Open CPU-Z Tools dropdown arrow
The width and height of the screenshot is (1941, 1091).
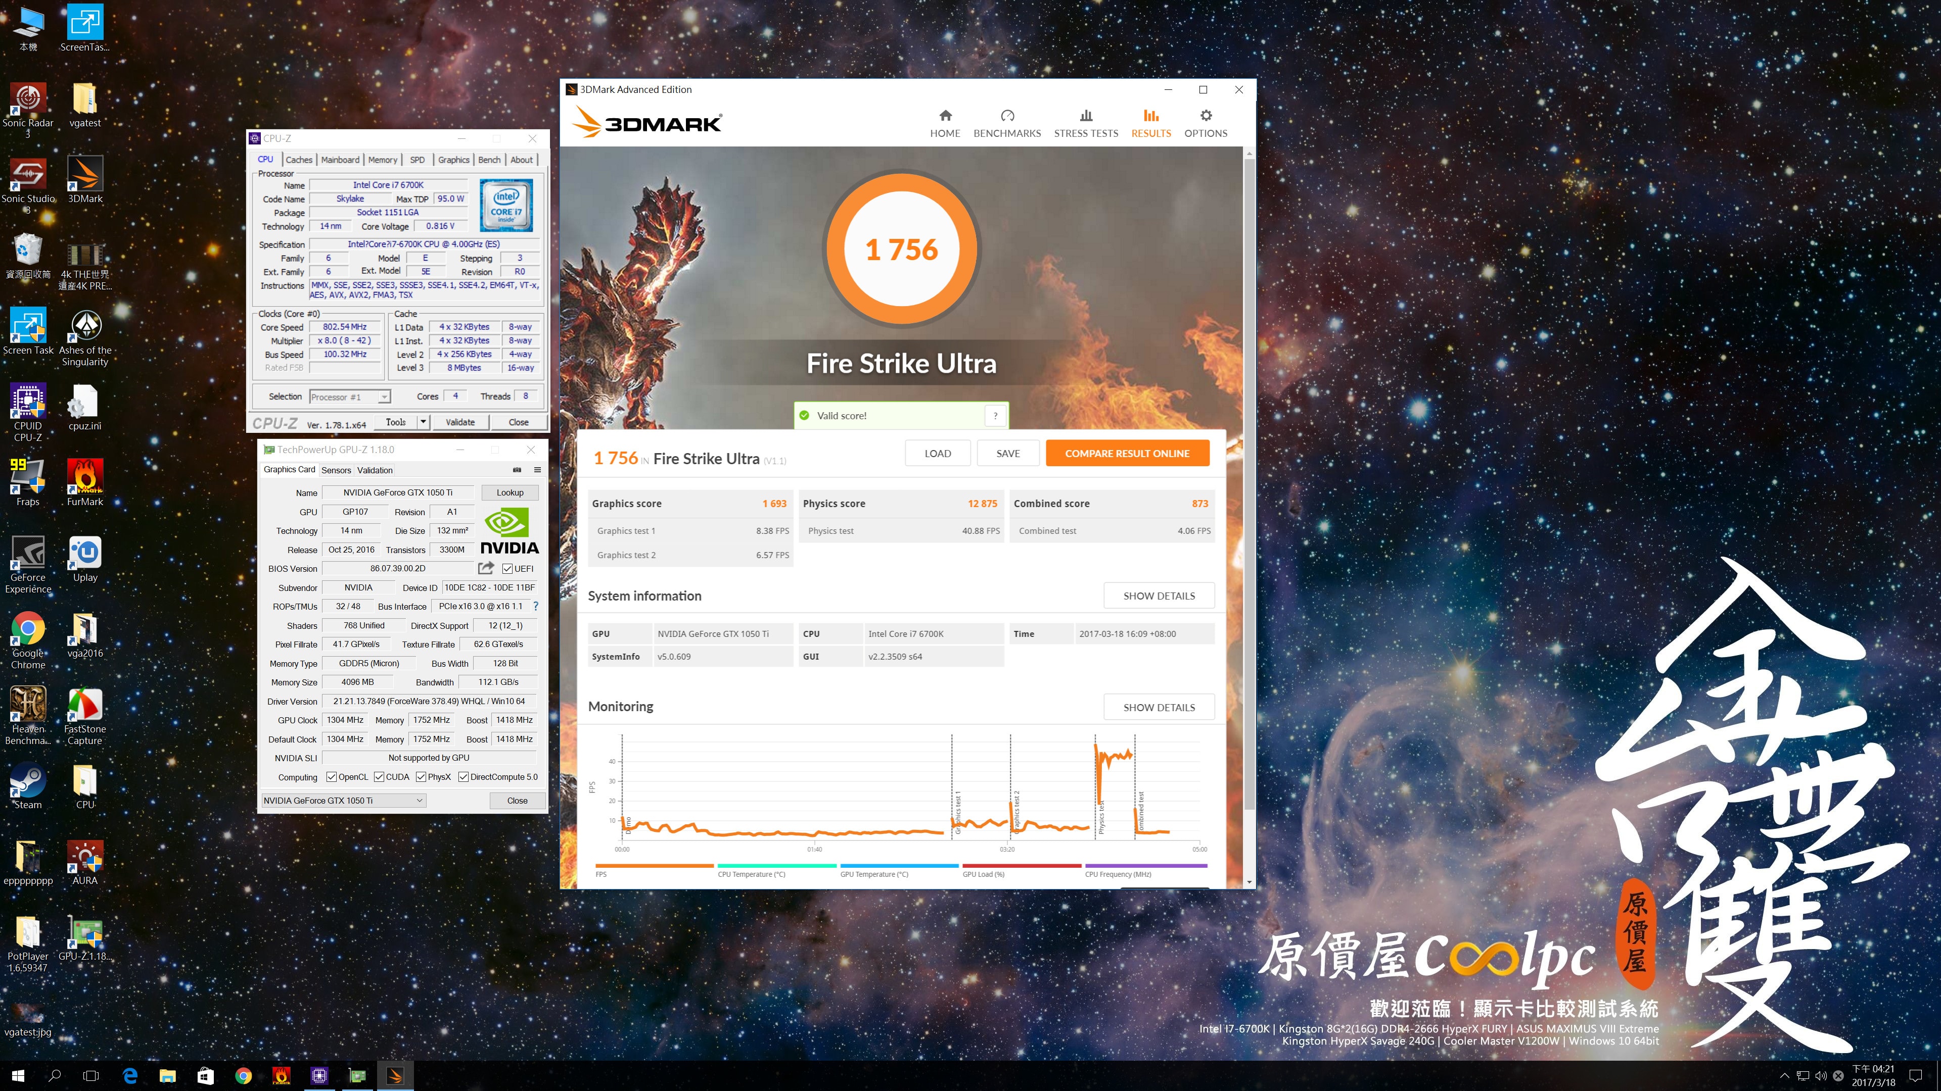click(x=424, y=422)
